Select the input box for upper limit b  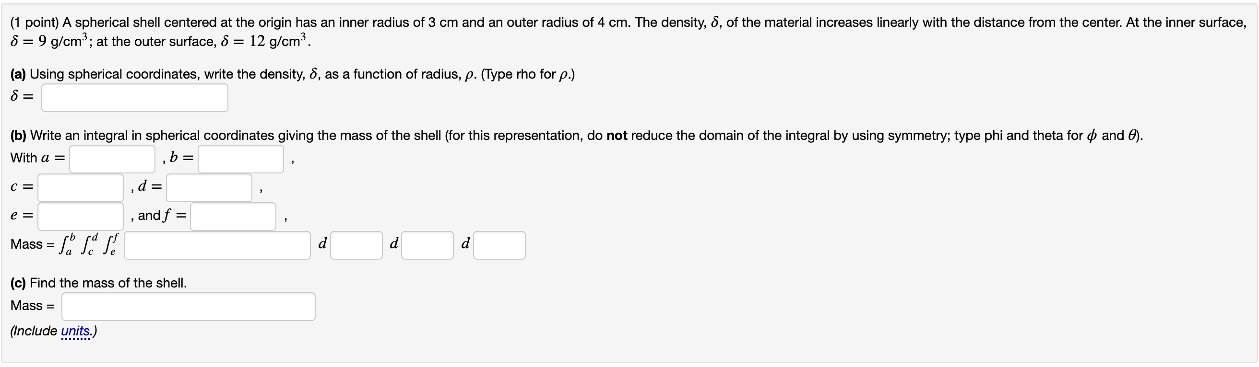pyautogui.click(x=240, y=159)
